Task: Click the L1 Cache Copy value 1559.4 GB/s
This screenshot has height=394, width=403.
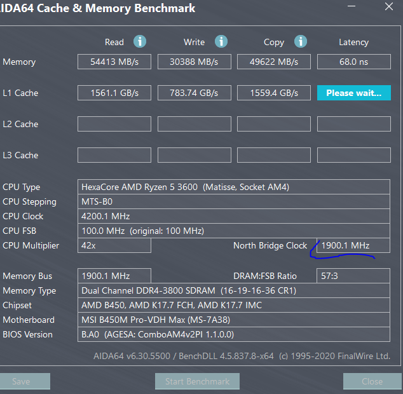Action: click(x=274, y=93)
